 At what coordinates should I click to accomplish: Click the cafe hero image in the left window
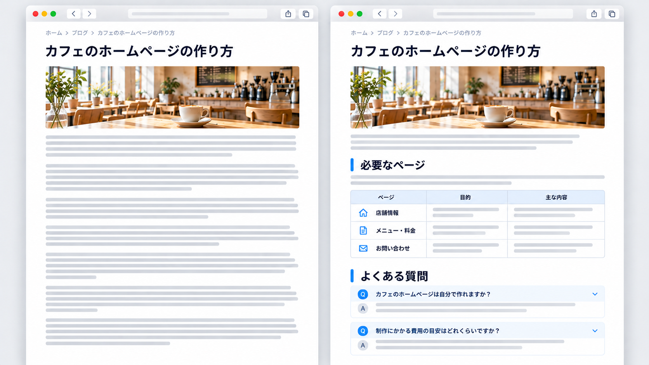[x=172, y=97]
